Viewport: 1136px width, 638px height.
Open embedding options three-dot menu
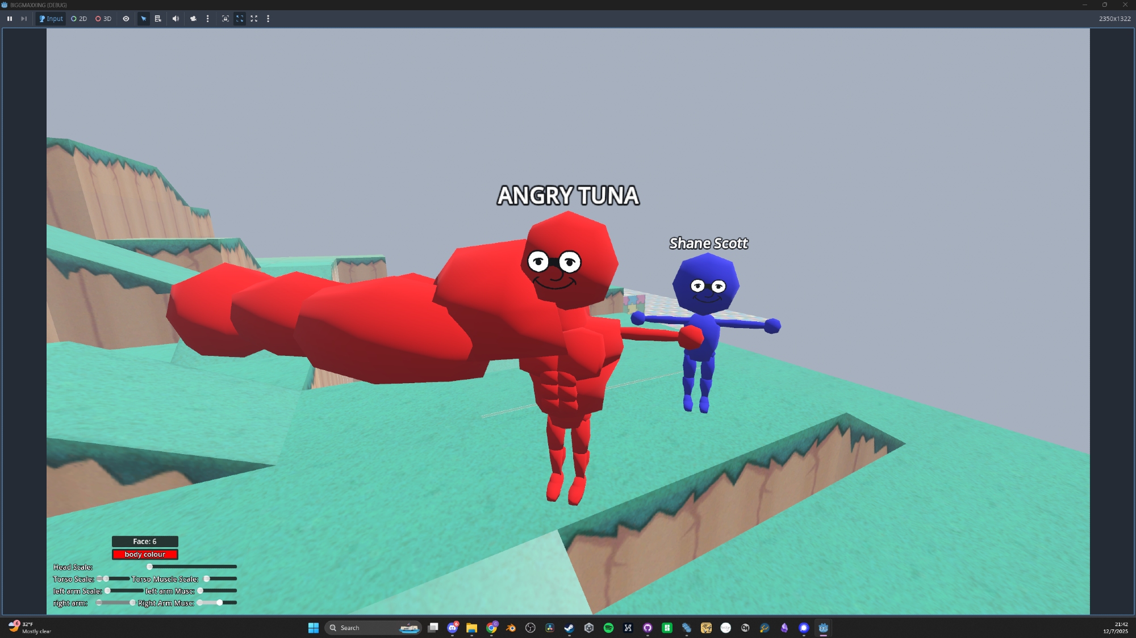pyautogui.click(x=268, y=19)
